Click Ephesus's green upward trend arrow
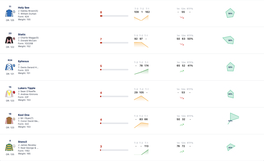This screenshot has width=264, height=161. pyautogui.click(x=182, y=71)
